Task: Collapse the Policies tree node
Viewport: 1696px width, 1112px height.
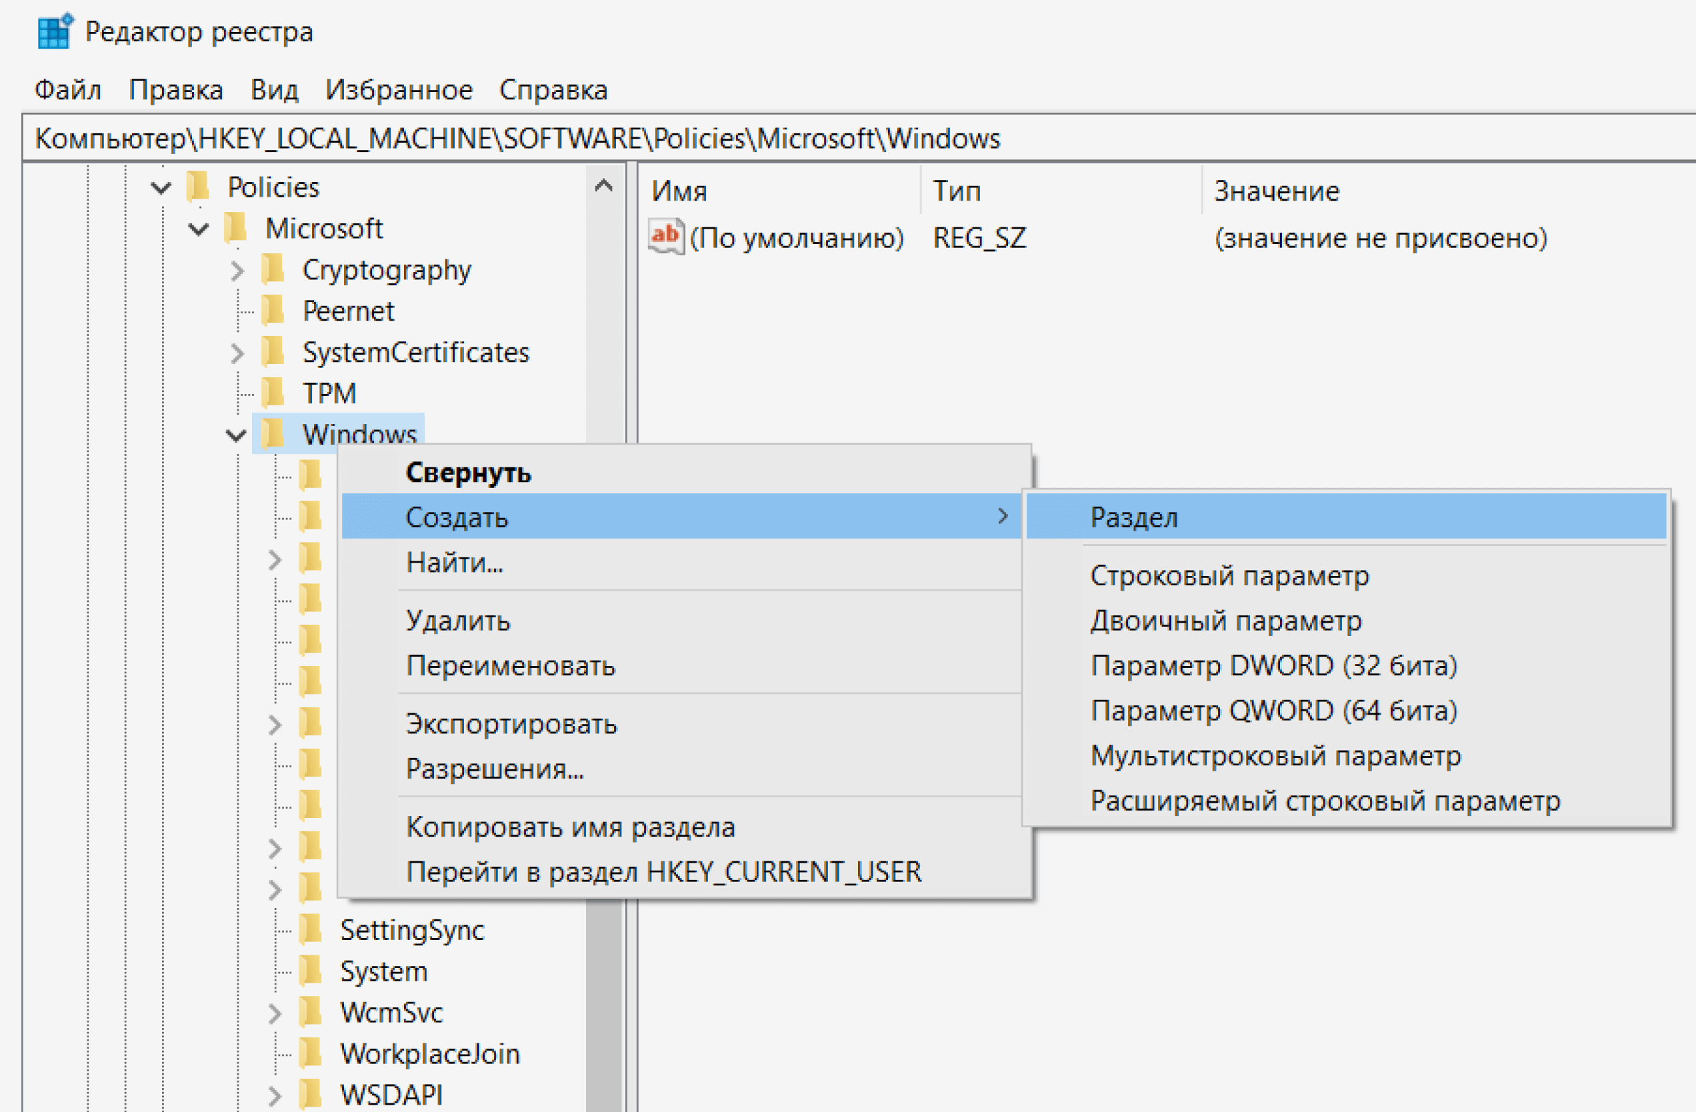Action: click(x=162, y=188)
